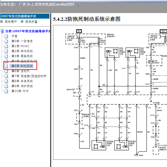Click the computer icon beside 当前:2007年别克凯越
This screenshot has width=167, height=167.
coord(2,31)
